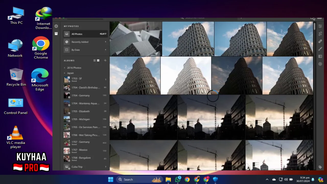Open the My Photos library panel icon
The width and height of the screenshot is (327, 184).
click(x=56, y=34)
